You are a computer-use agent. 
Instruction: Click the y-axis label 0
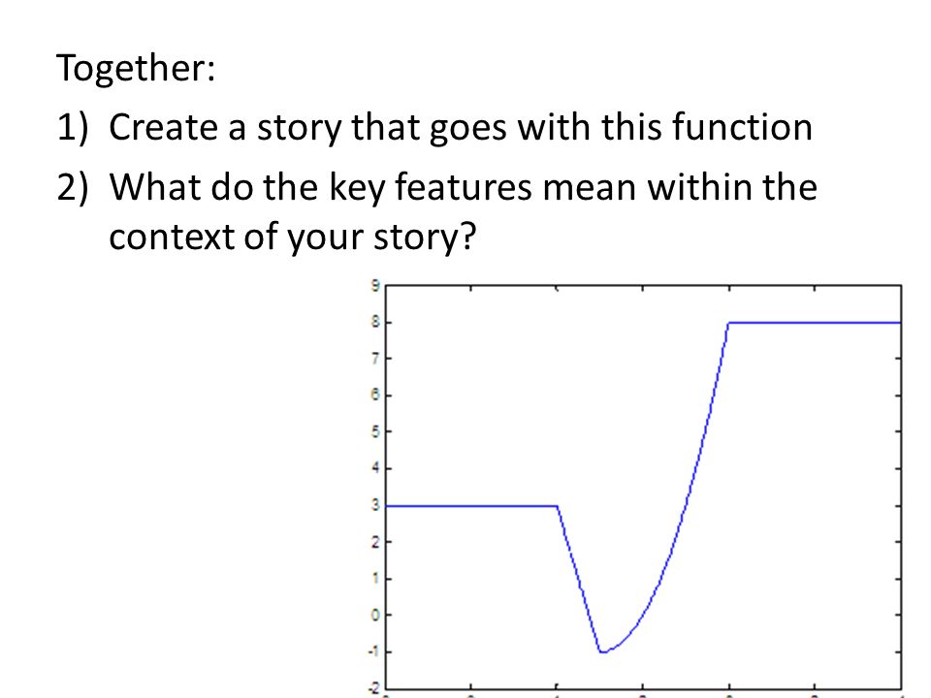[x=375, y=615]
